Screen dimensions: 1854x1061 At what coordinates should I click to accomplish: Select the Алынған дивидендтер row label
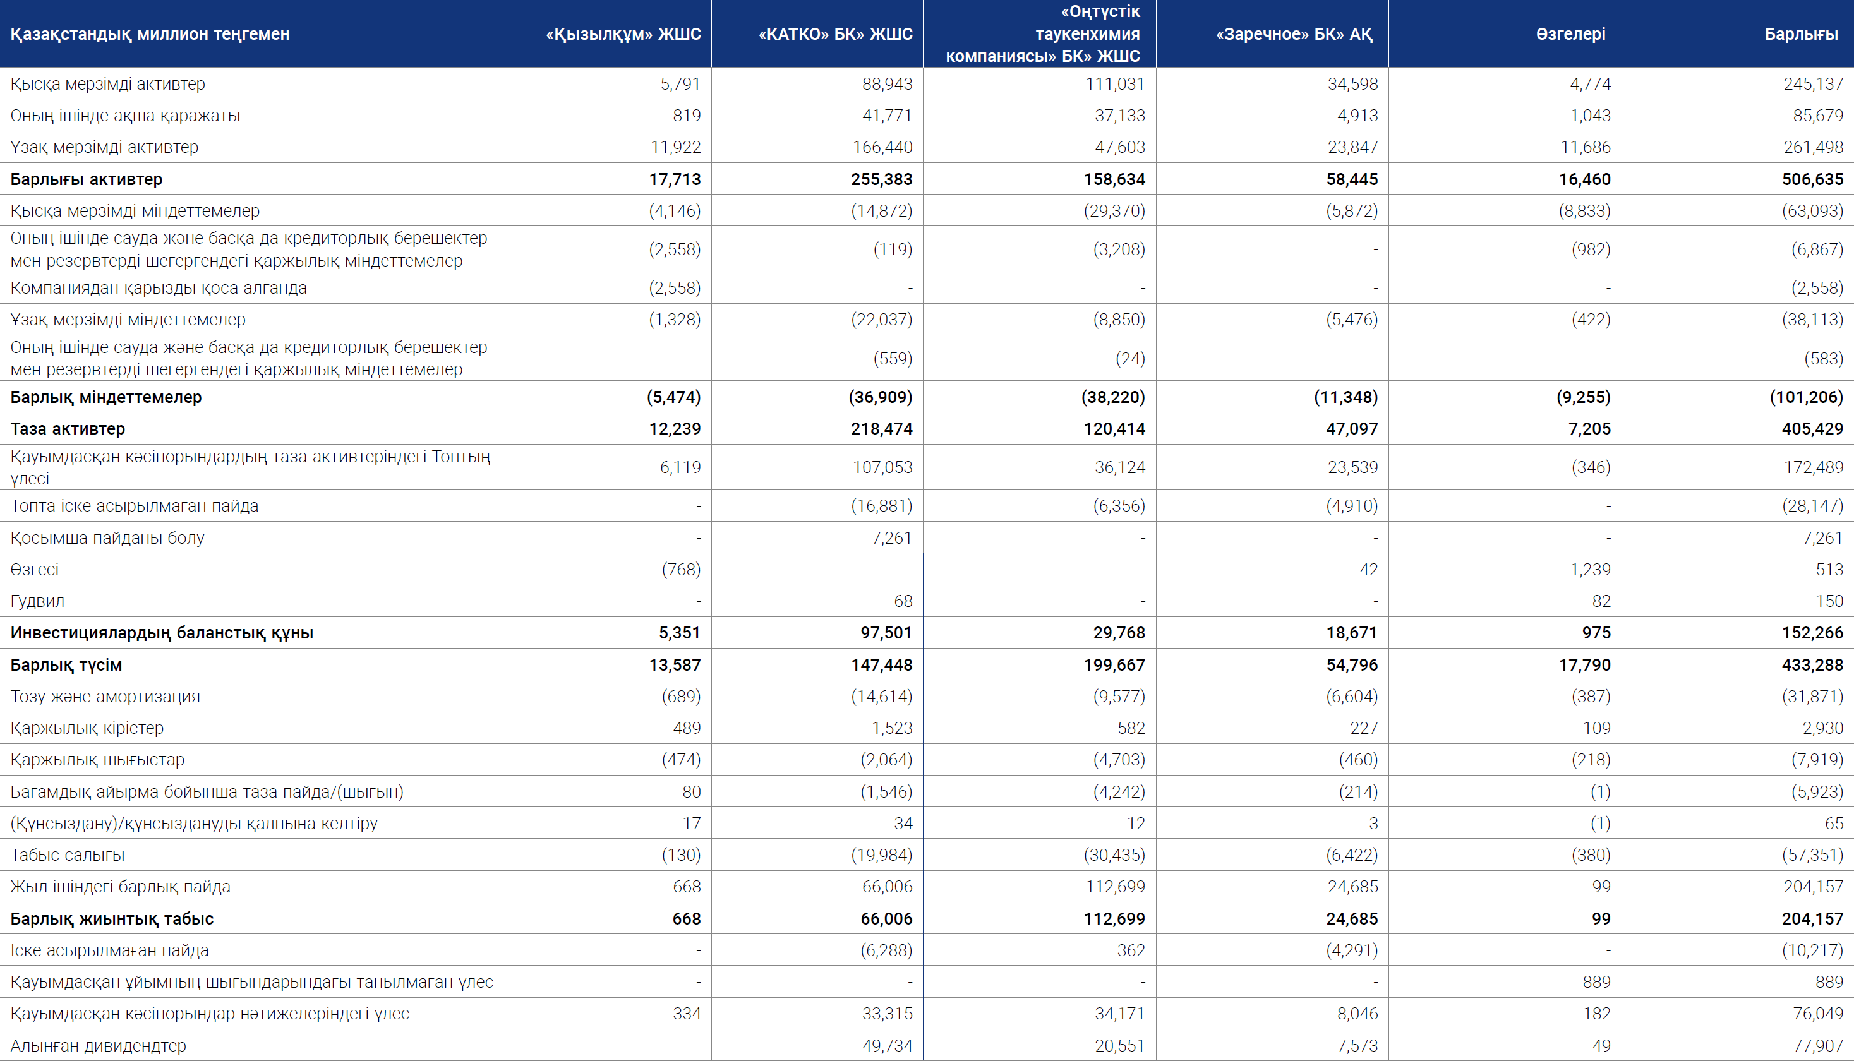click(x=99, y=1046)
